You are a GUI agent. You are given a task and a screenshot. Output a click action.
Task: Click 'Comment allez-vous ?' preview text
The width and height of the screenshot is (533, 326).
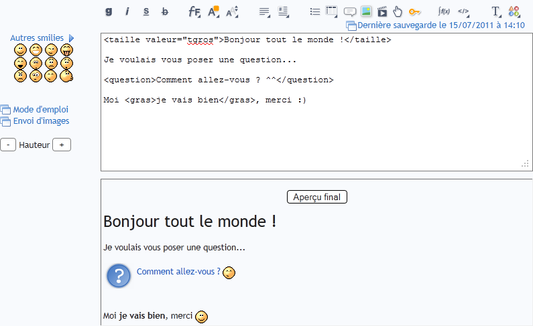tap(178, 272)
